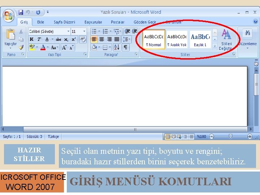
Task: Align text left
Action: (94, 39)
